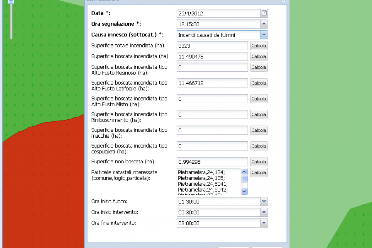Click the field containing 11.490478
372x248 pixels.
coord(212,56)
